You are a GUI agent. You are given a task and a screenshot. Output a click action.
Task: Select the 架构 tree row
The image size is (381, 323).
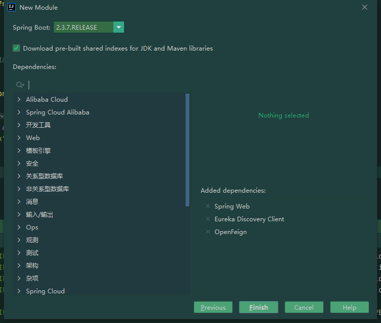(99, 265)
